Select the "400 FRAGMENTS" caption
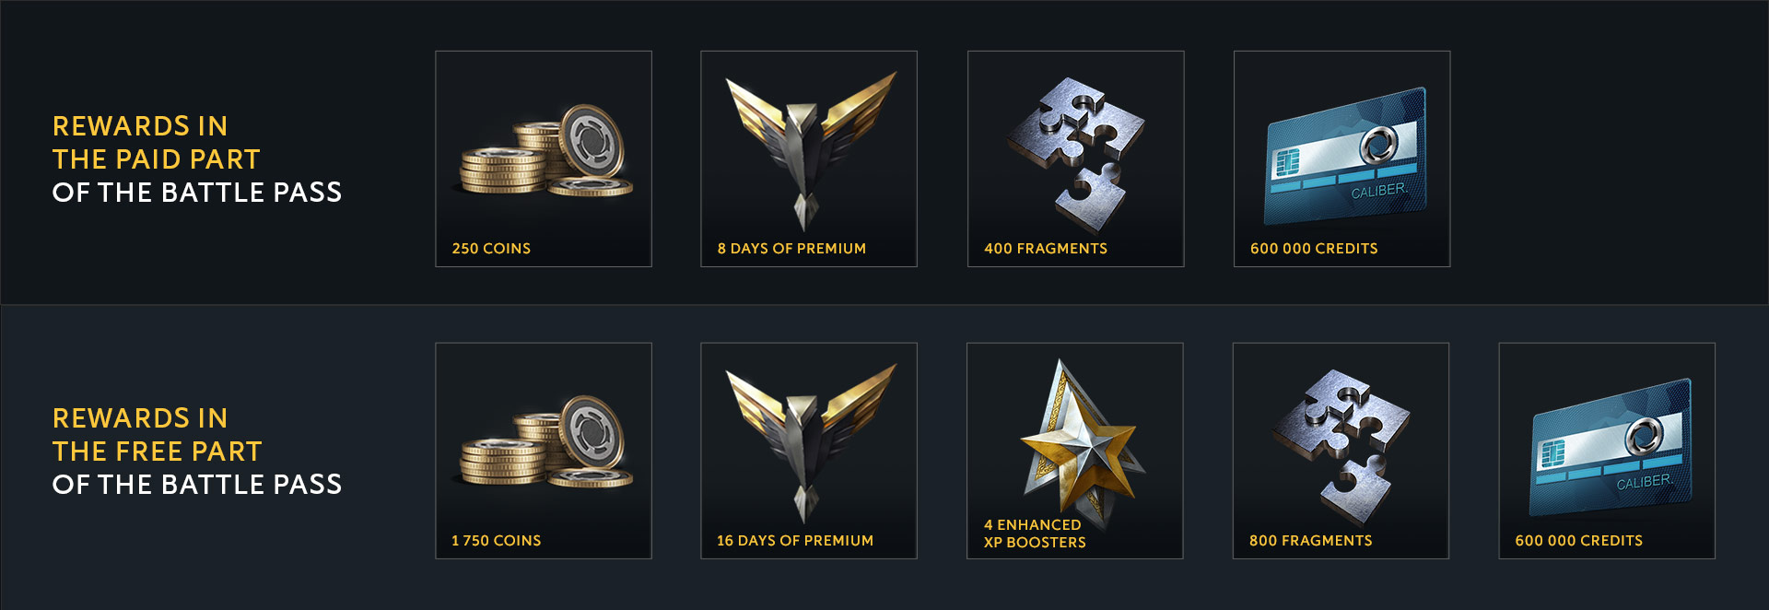Image resolution: width=1769 pixels, height=610 pixels. click(x=1046, y=249)
